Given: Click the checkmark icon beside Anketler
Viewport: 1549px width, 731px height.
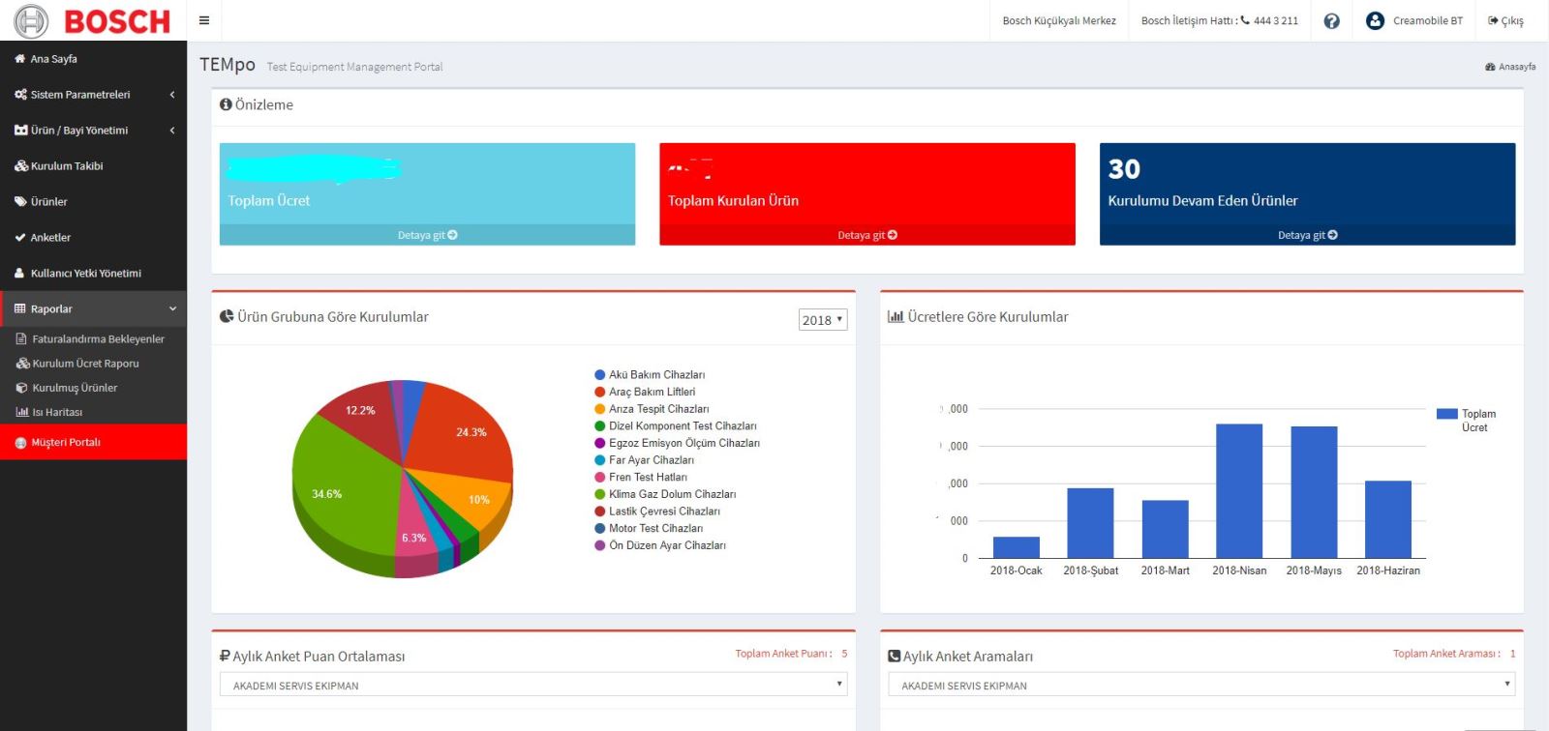Looking at the screenshot, I should [20, 237].
